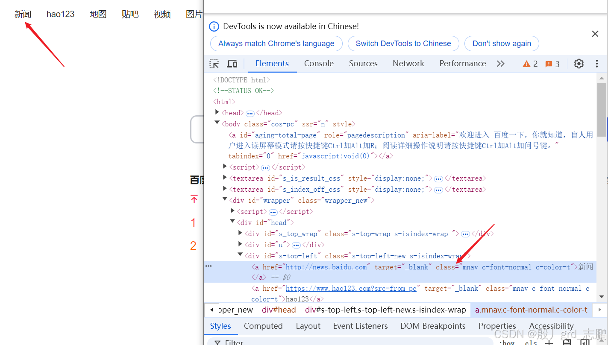Screen dimensions: 608x345
Task: Click the Elements panel vertical scrollbar thumb
Action: pos(602,110)
